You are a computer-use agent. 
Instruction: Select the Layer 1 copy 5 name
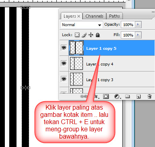pos(101,49)
